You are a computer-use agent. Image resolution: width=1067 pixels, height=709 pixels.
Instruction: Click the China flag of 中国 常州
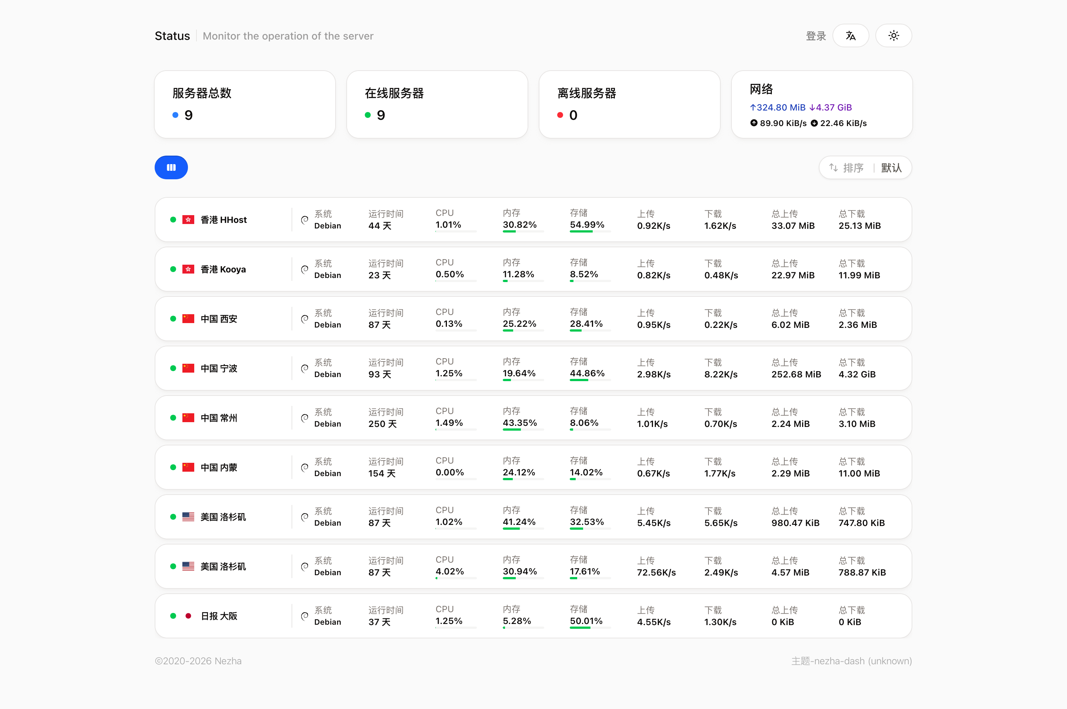tap(188, 418)
